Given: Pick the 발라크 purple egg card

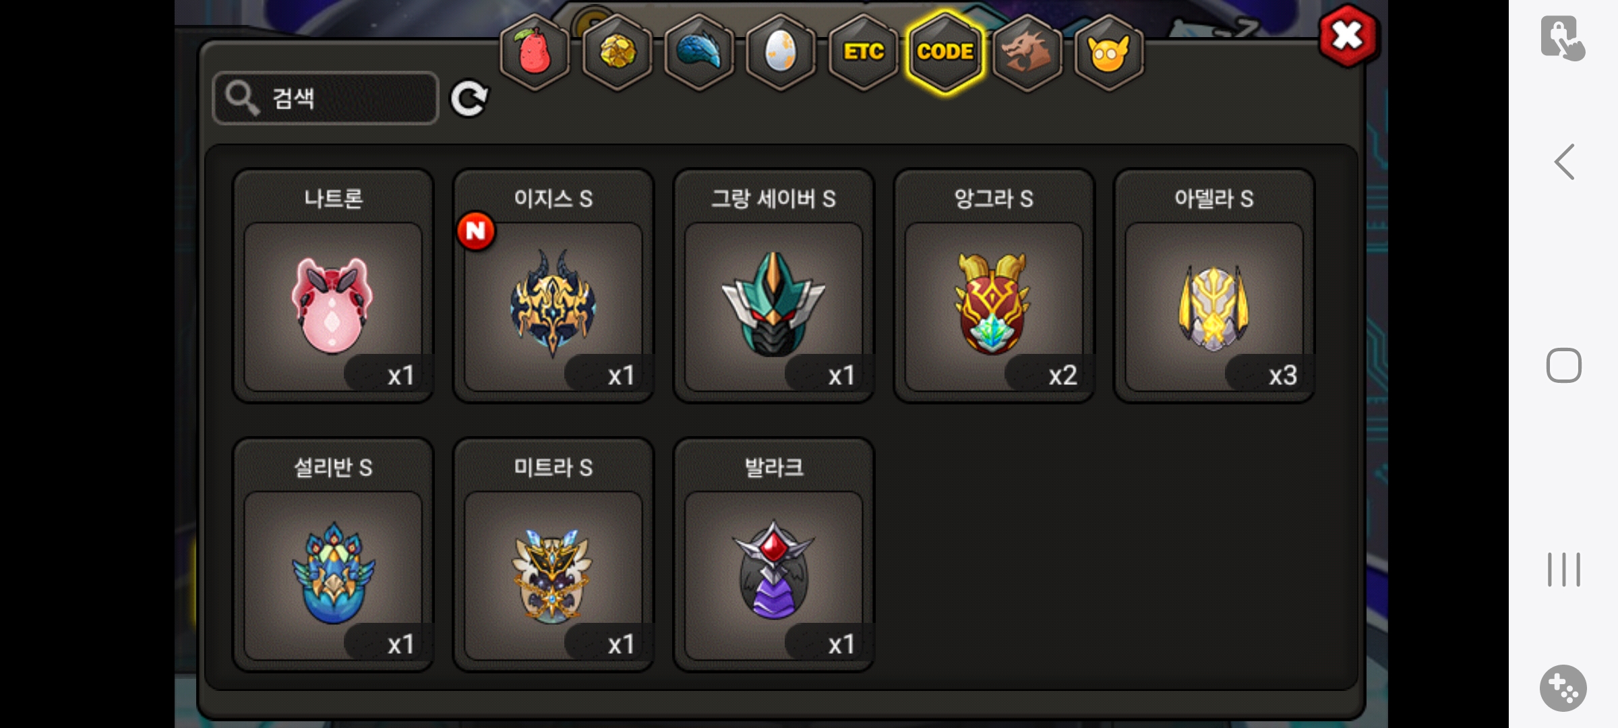Looking at the screenshot, I should tap(774, 555).
